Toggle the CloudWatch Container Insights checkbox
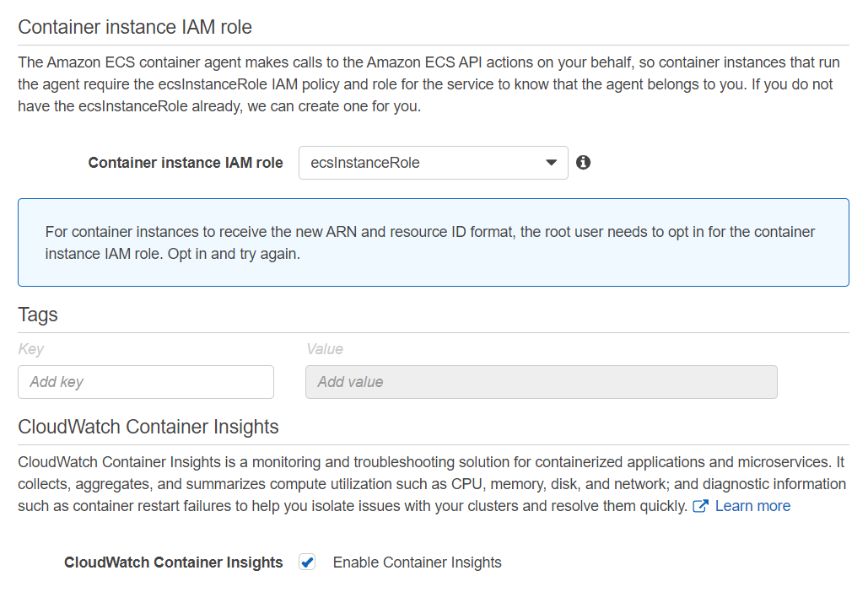Viewport: 868px width, 592px height. pyautogui.click(x=307, y=562)
